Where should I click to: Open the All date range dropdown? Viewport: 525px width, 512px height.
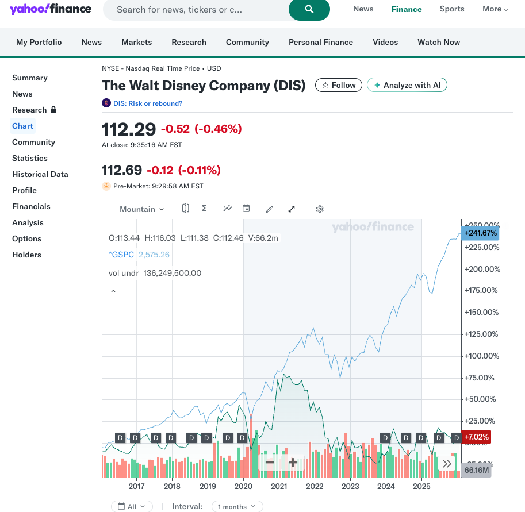pos(132,506)
